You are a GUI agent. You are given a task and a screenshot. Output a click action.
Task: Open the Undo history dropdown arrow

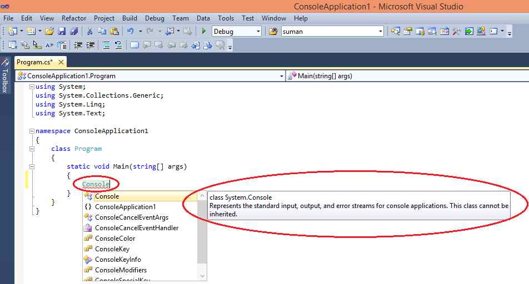[x=140, y=31]
